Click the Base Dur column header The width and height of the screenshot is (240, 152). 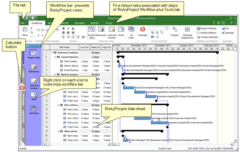[96, 47]
